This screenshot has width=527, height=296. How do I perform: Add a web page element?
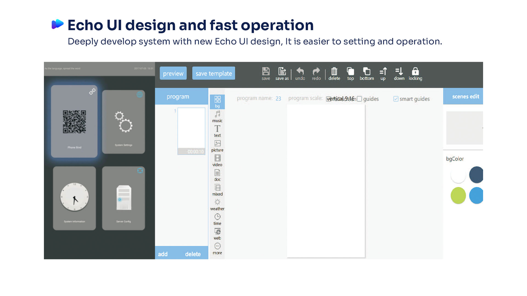217,234
